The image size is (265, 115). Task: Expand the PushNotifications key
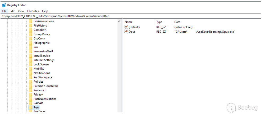(26, 99)
